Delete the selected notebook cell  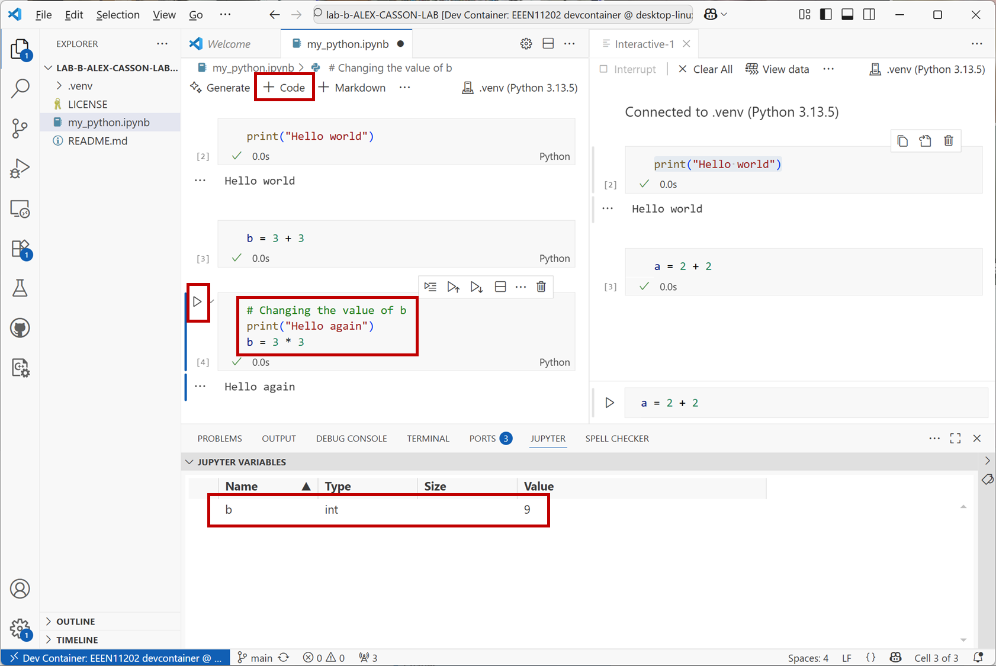tap(541, 287)
